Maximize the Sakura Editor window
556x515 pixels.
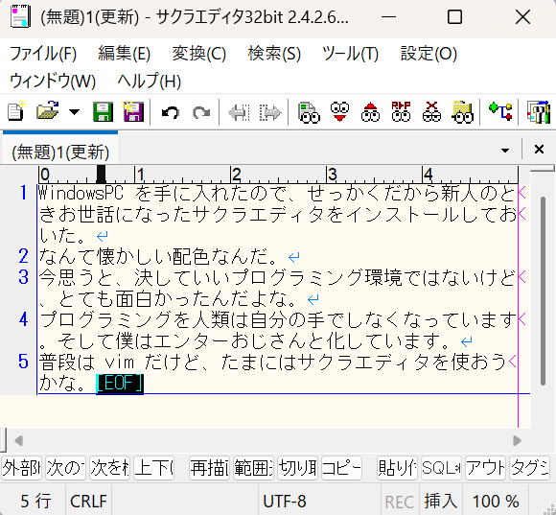(454, 16)
